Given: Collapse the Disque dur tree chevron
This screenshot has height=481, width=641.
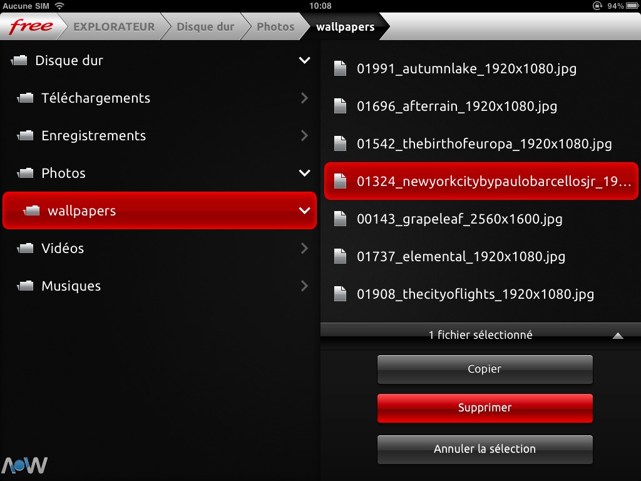Looking at the screenshot, I should tap(304, 61).
